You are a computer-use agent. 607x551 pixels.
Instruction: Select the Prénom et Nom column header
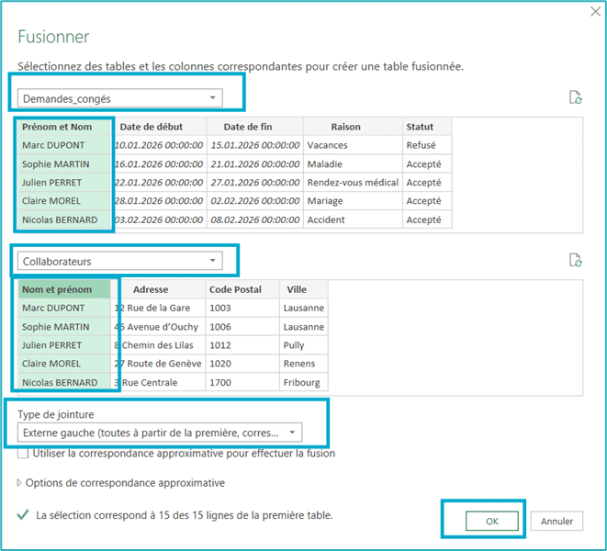(x=64, y=127)
